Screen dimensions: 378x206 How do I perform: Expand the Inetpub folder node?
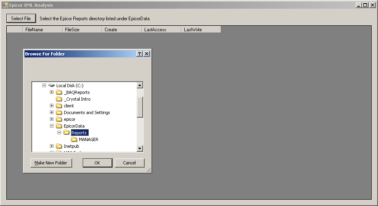pyautogui.click(x=52, y=146)
